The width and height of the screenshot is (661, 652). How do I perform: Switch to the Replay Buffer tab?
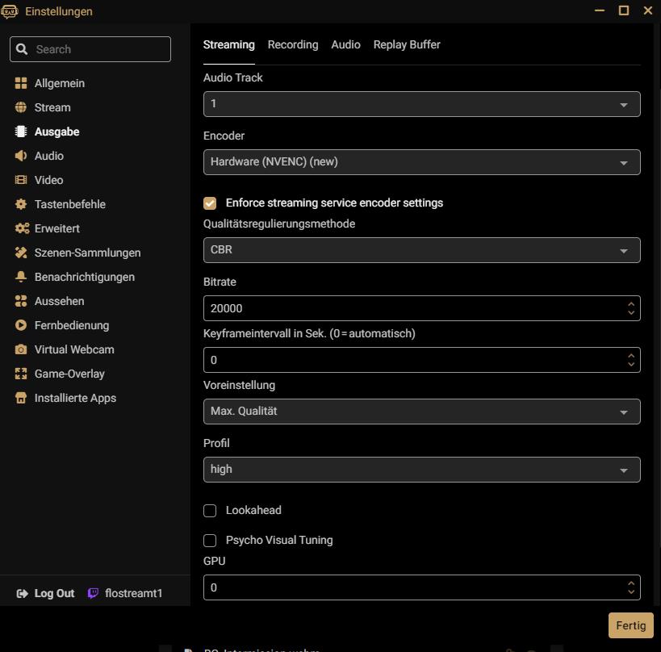point(407,45)
